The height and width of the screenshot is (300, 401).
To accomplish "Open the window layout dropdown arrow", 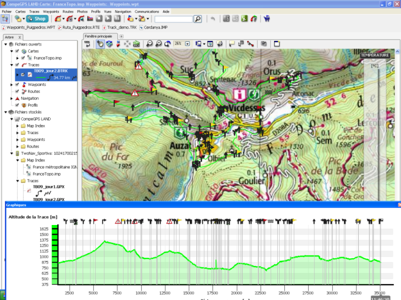I will 204,44.
